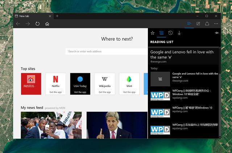Screen dimensions: 232x153
Task: Show History in the Hub
Action: pos(170,33)
